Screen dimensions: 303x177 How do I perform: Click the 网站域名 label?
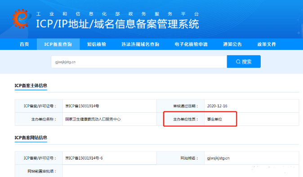pyautogui.click(x=189, y=158)
